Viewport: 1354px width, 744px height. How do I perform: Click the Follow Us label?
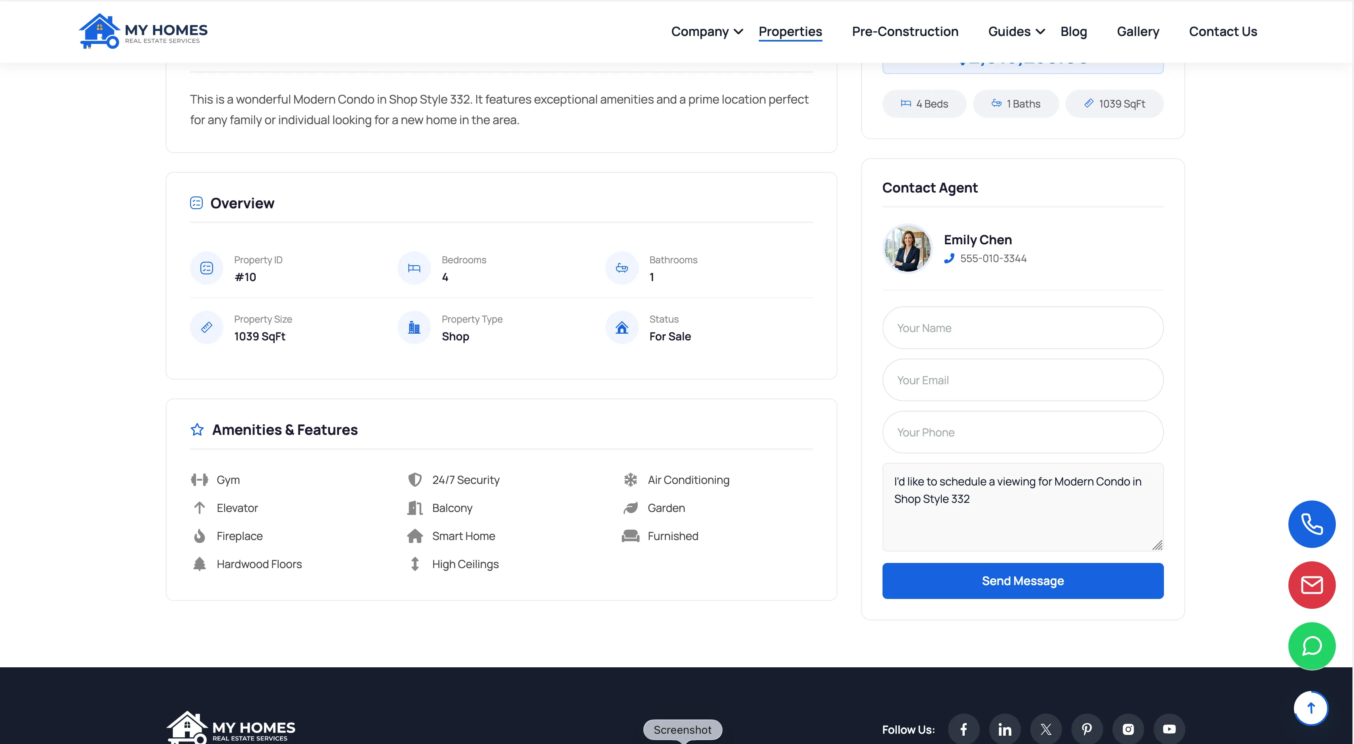tap(908, 730)
